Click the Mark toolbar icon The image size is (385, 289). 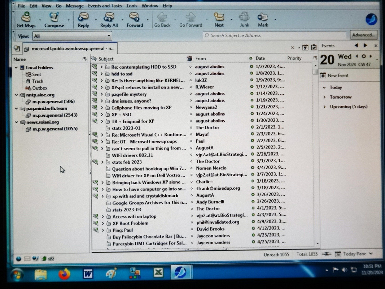point(263,17)
